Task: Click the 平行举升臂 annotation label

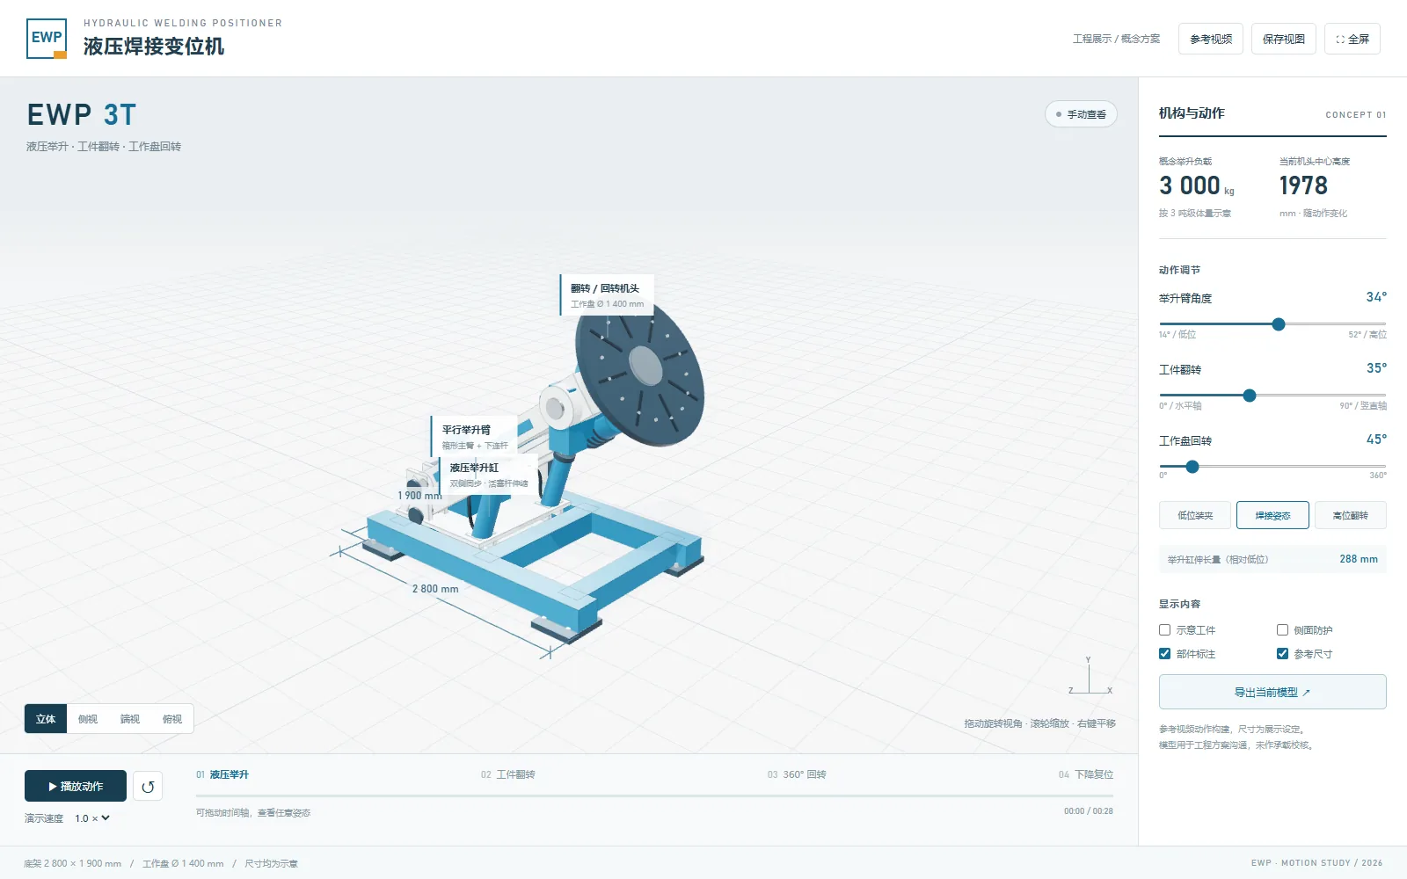Action: point(474,436)
